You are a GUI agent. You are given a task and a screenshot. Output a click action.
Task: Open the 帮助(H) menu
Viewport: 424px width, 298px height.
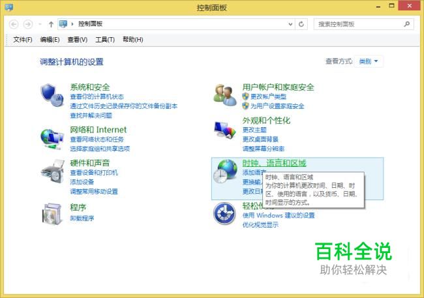pyautogui.click(x=133, y=40)
